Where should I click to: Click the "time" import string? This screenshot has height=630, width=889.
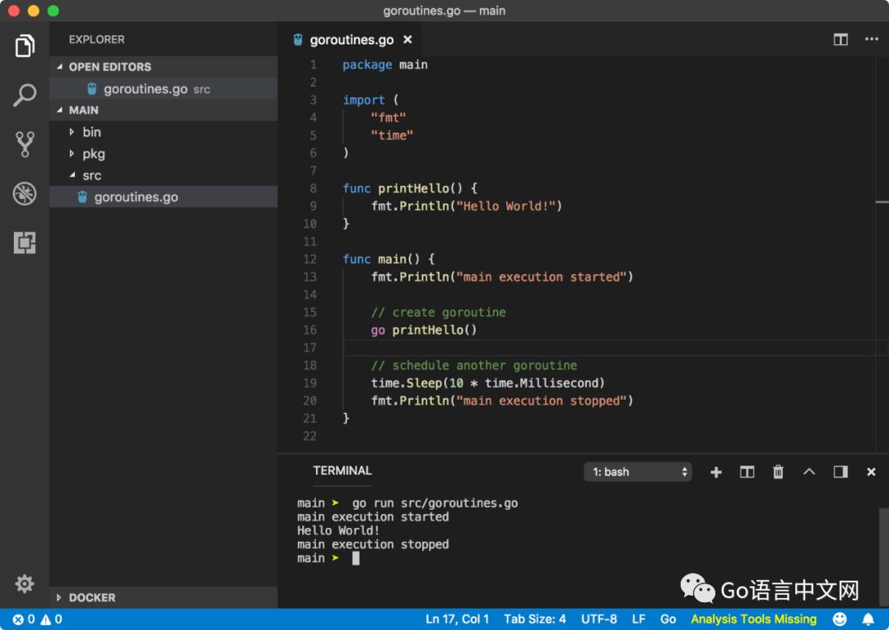[392, 136]
